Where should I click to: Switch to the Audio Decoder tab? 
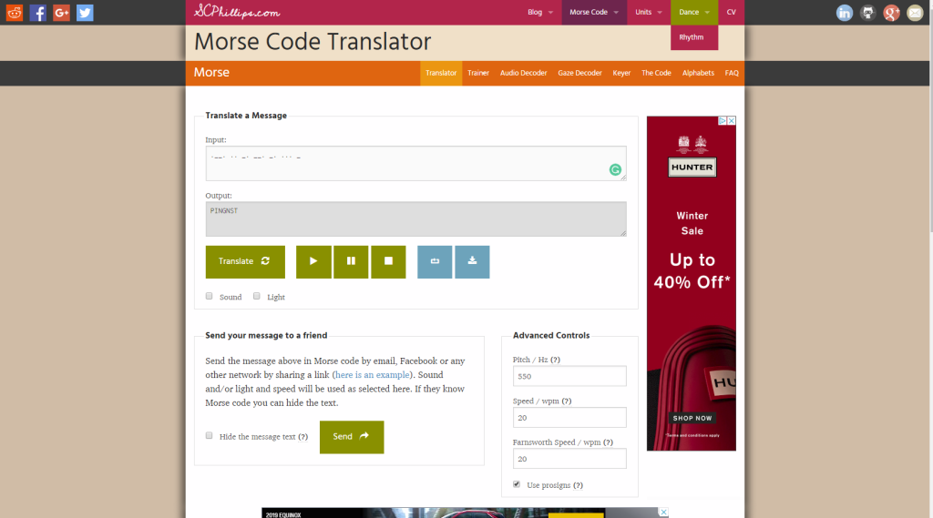tap(523, 73)
